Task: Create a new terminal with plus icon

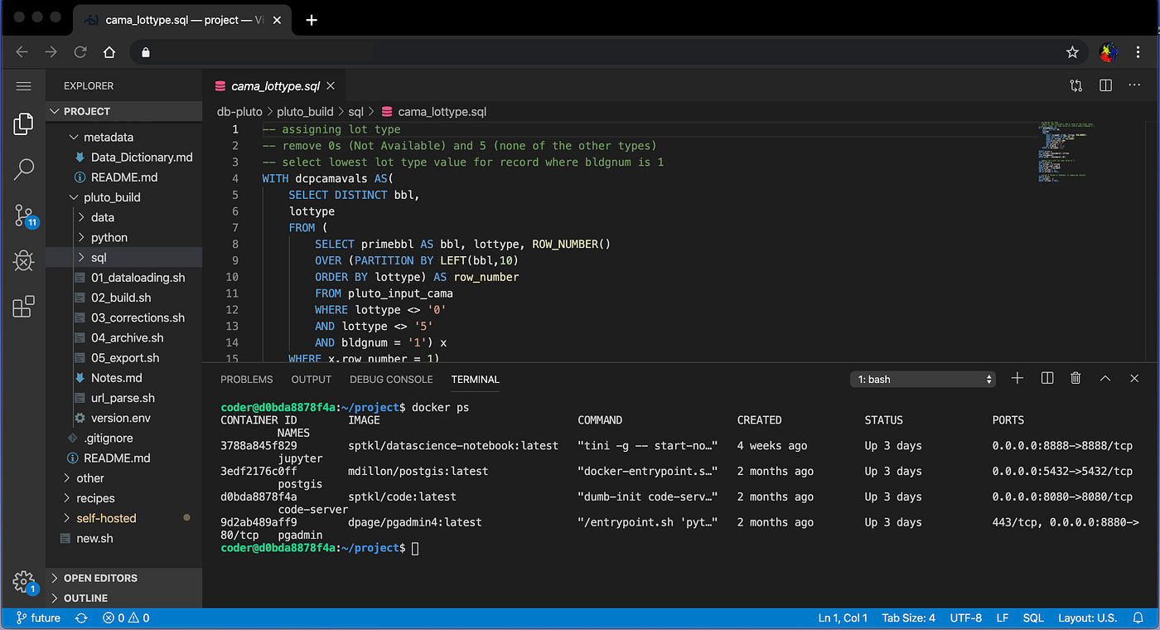Action: (x=1017, y=379)
